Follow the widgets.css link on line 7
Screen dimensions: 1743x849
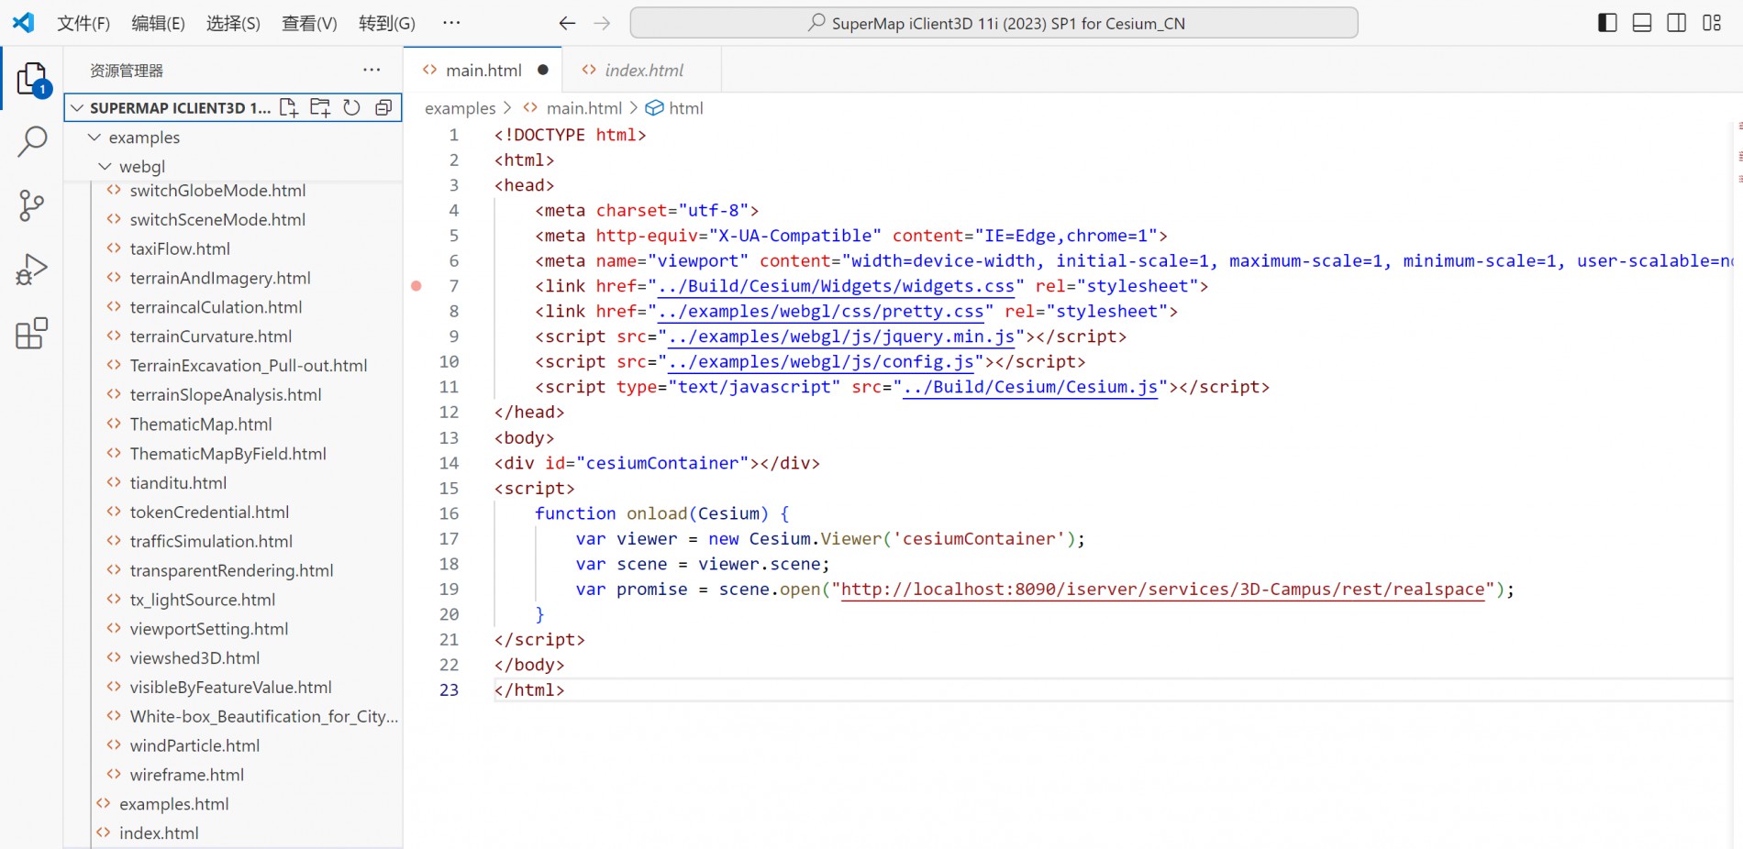click(837, 286)
